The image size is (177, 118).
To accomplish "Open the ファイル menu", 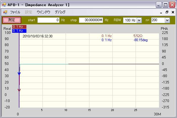I will pos(15,12).
